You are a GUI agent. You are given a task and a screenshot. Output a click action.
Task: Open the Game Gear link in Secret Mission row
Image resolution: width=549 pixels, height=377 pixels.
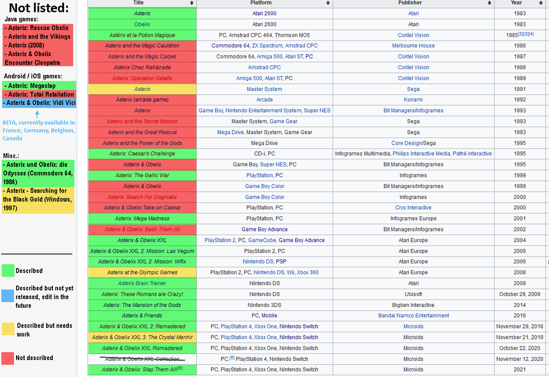(x=283, y=121)
